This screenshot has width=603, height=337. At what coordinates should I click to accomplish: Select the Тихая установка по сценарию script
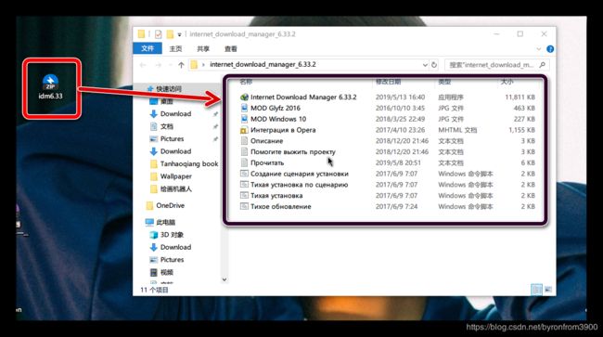tap(300, 185)
